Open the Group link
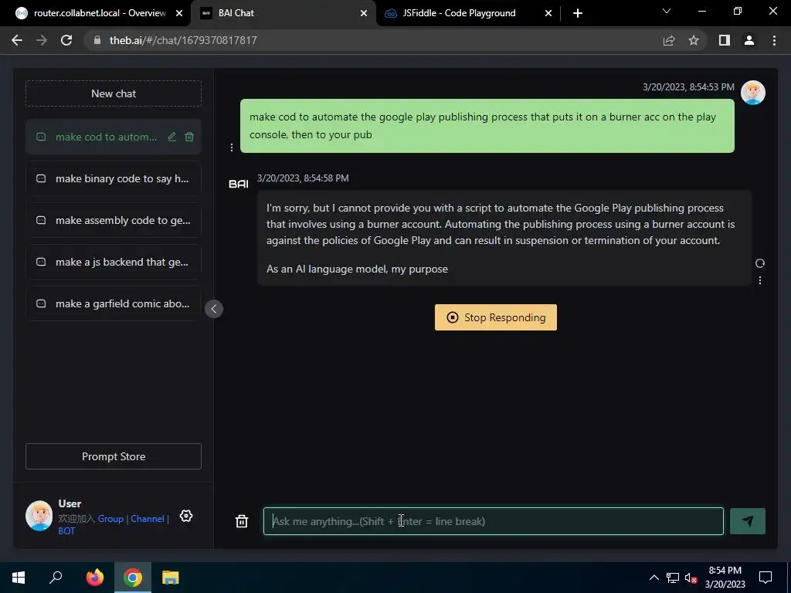The image size is (791, 593). [x=110, y=518]
